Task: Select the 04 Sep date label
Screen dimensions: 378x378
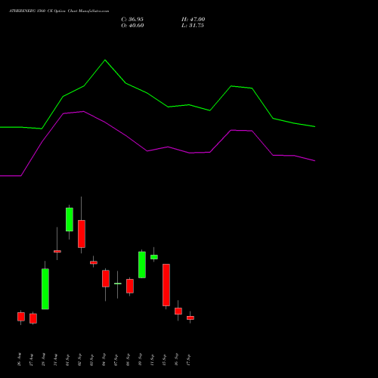Action: (x=104, y=359)
